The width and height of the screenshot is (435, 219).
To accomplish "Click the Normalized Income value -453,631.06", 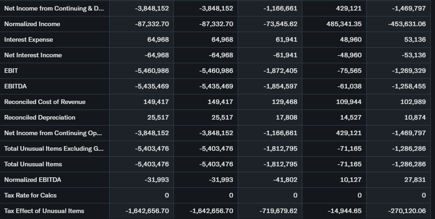I will [407, 24].
